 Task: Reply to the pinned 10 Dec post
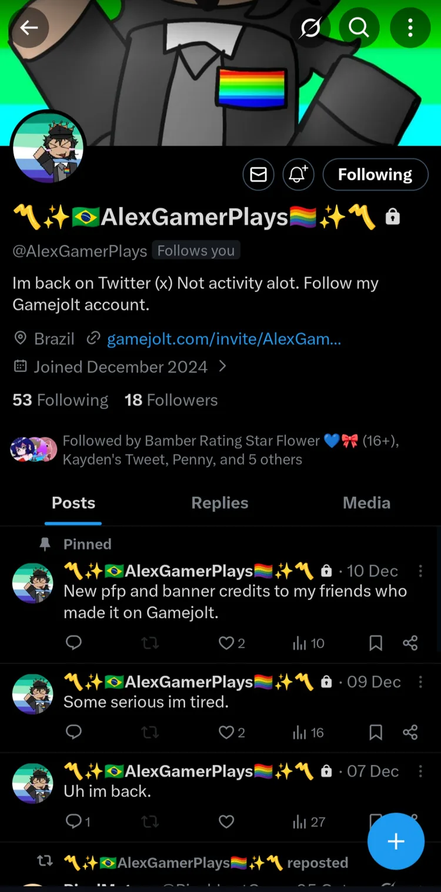pyautogui.click(x=73, y=643)
